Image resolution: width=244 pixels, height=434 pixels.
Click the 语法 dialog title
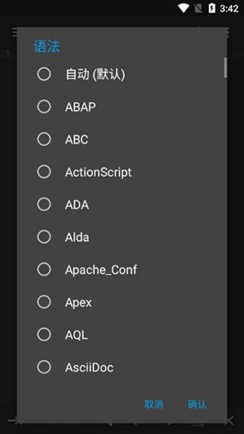(47, 47)
